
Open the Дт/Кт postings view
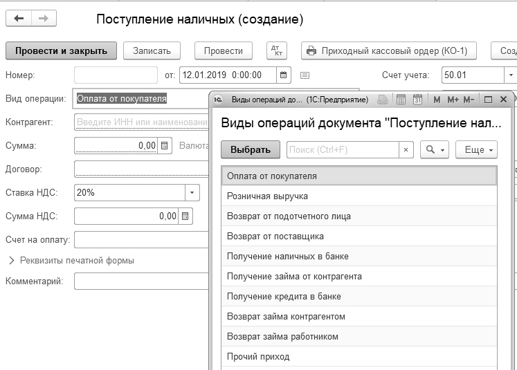pyautogui.click(x=277, y=50)
